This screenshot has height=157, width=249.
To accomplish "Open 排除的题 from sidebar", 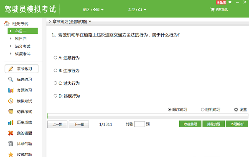I will [25, 144].
